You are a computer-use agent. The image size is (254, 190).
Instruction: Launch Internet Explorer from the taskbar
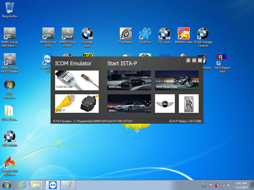click(x=22, y=185)
